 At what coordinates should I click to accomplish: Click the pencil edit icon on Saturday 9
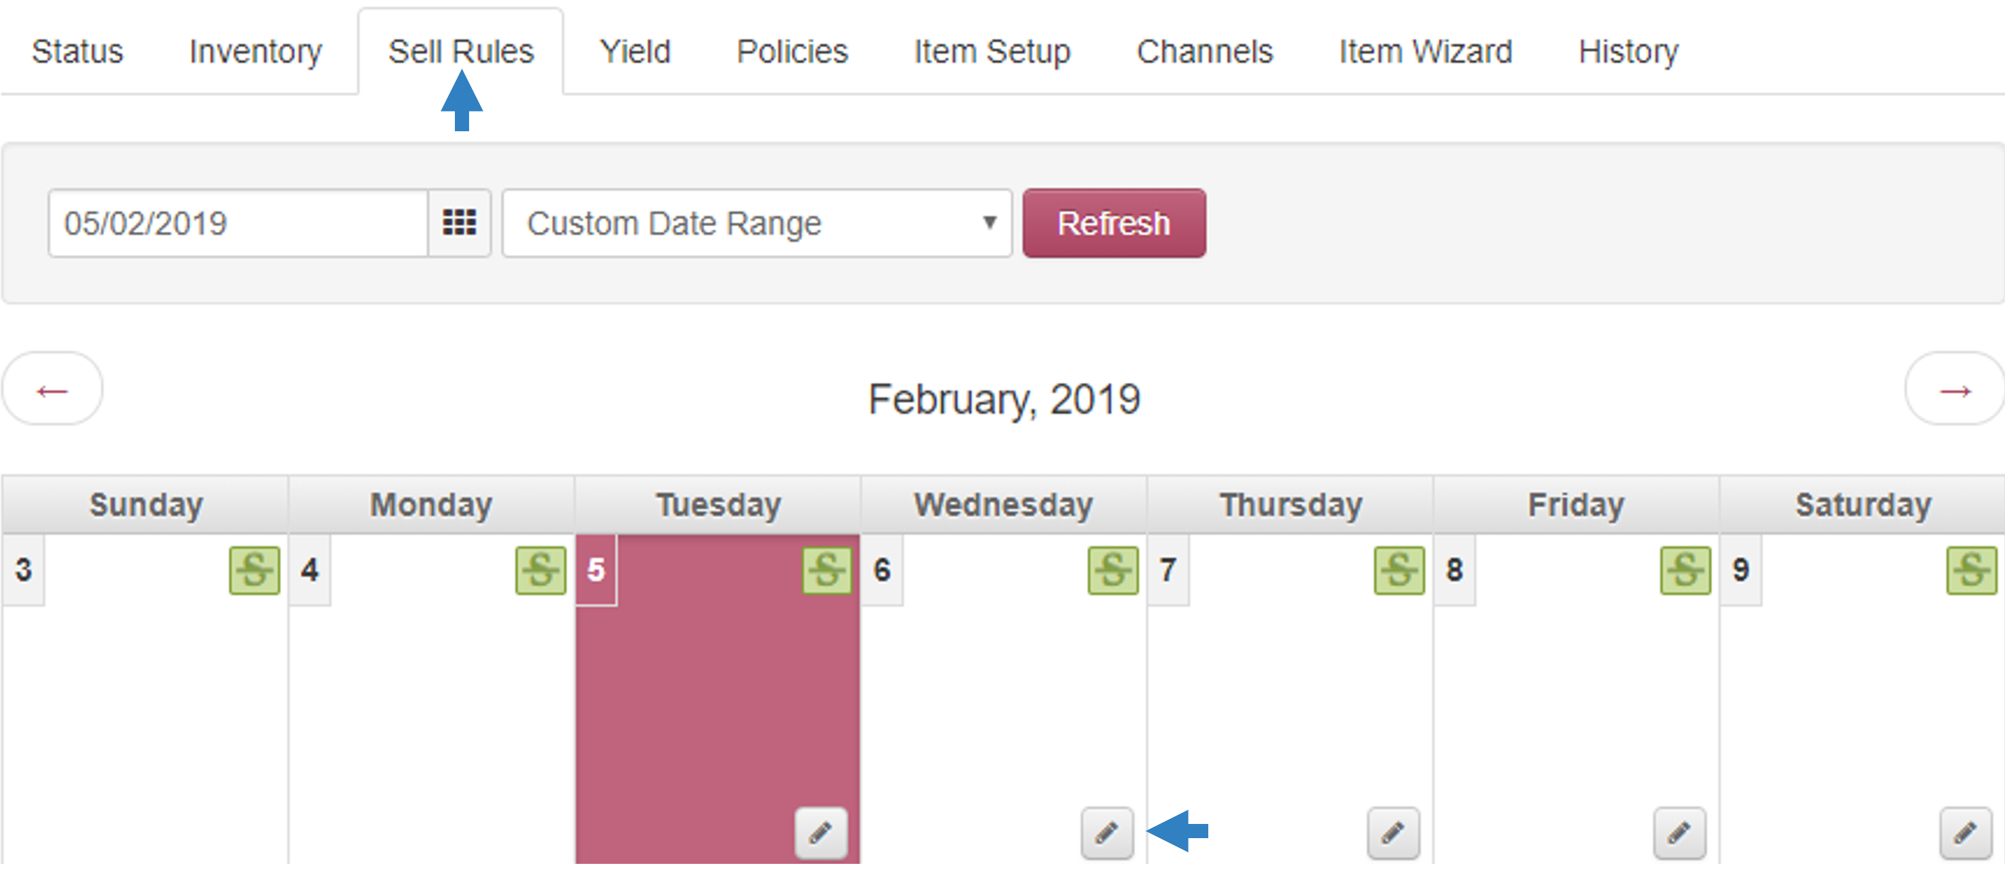coord(1966,833)
